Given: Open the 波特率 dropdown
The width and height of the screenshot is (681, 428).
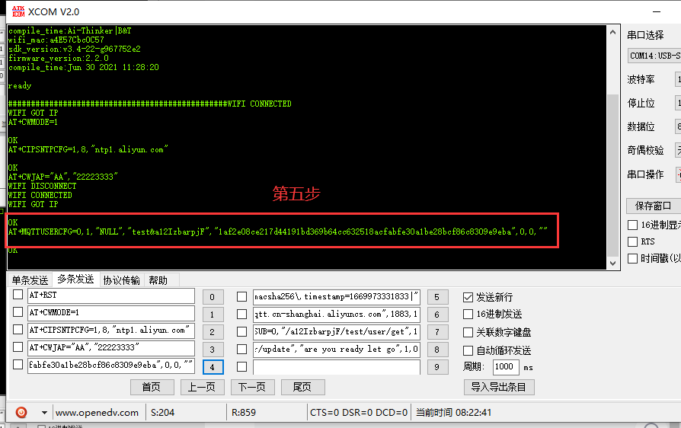Looking at the screenshot, I should [x=678, y=79].
